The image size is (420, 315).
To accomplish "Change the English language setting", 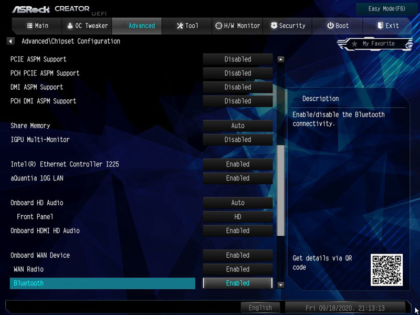I will 260,308.
